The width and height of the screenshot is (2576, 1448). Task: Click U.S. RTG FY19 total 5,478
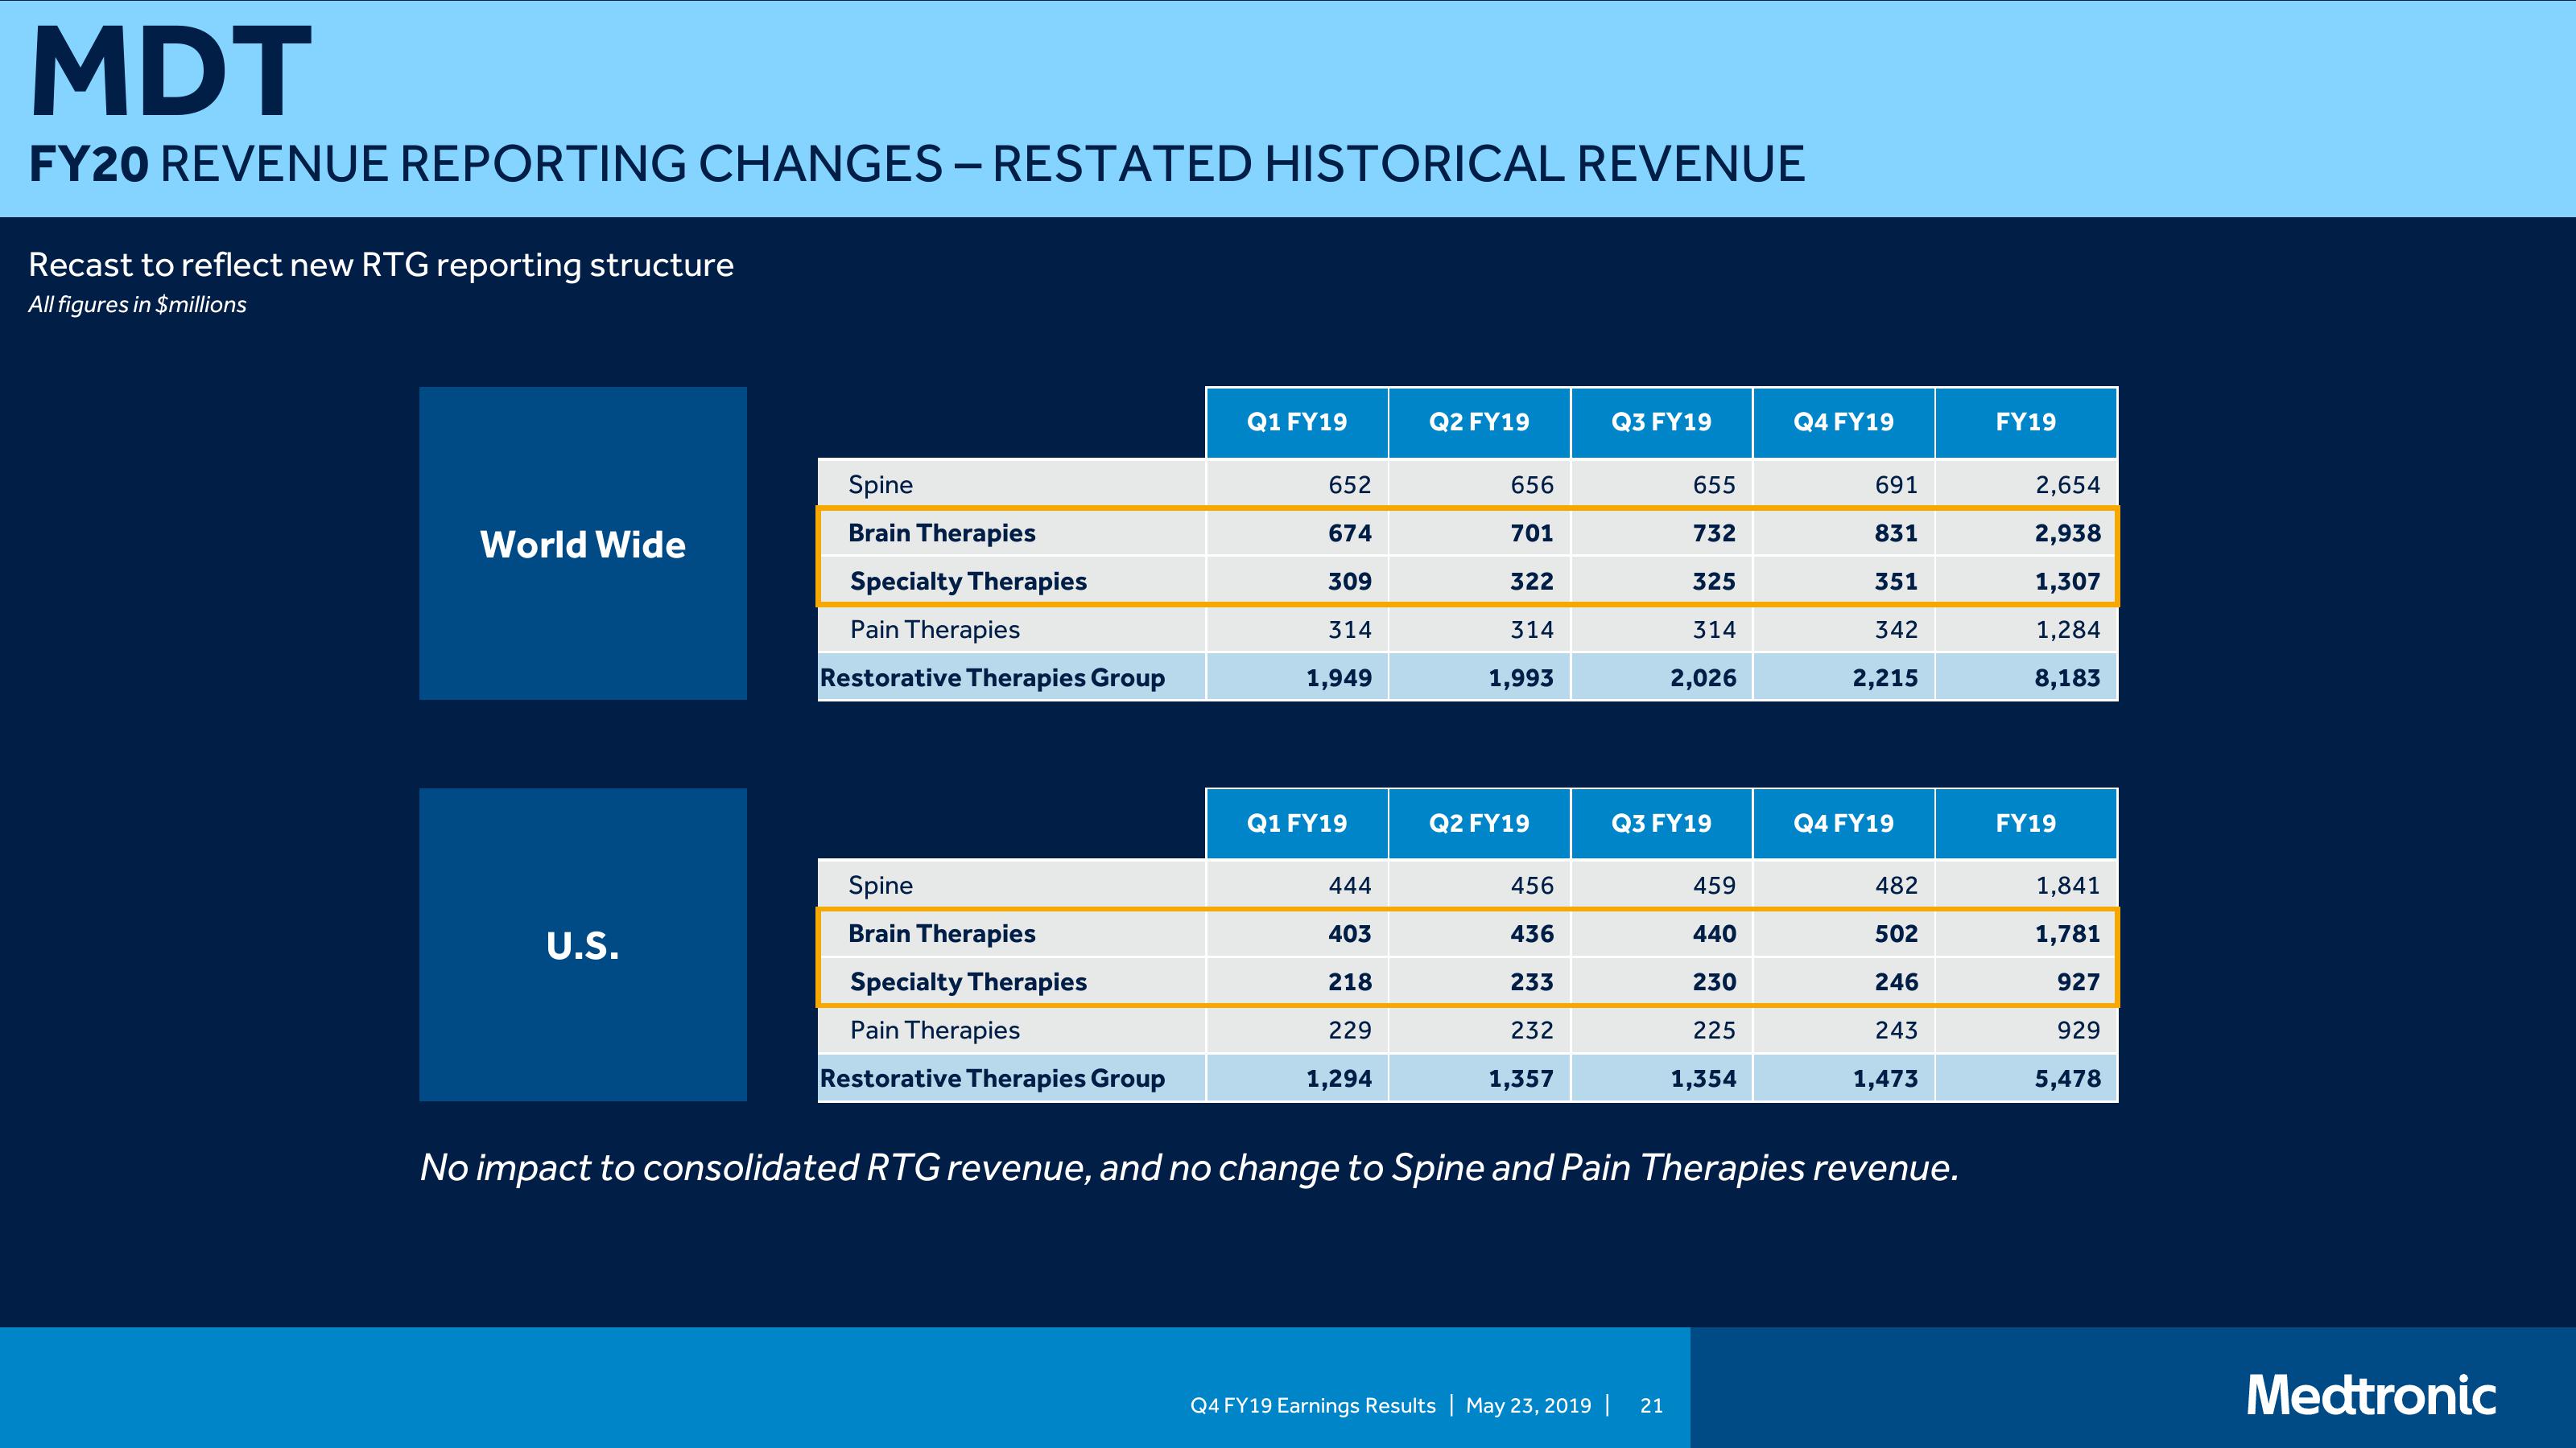[2068, 1078]
